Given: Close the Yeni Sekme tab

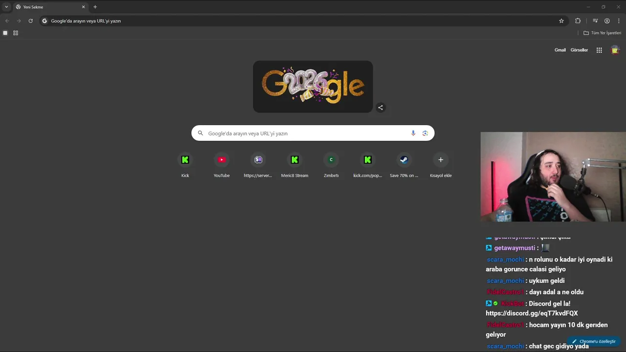Looking at the screenshot, I should [x=83, y=7].
